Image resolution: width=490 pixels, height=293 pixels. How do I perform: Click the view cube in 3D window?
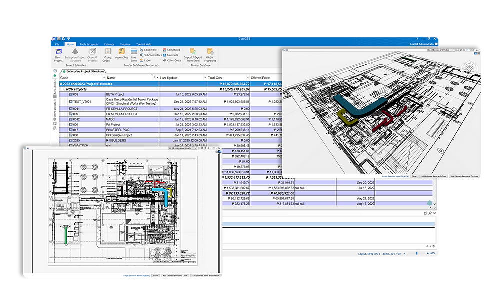click(469, 67)
